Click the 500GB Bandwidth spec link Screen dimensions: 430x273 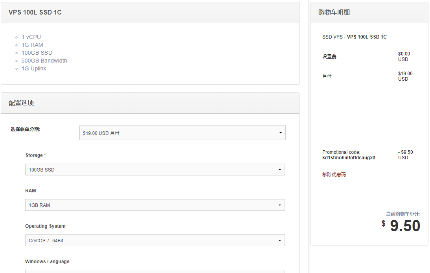click(x=44, y=61)
